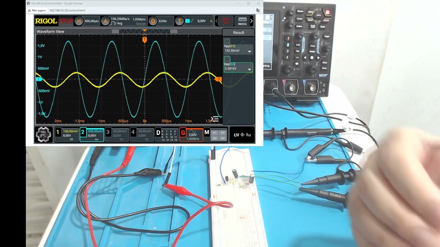Select math channel M4
The width and height of the screenshot is (440, 247).
pos(222,138)
